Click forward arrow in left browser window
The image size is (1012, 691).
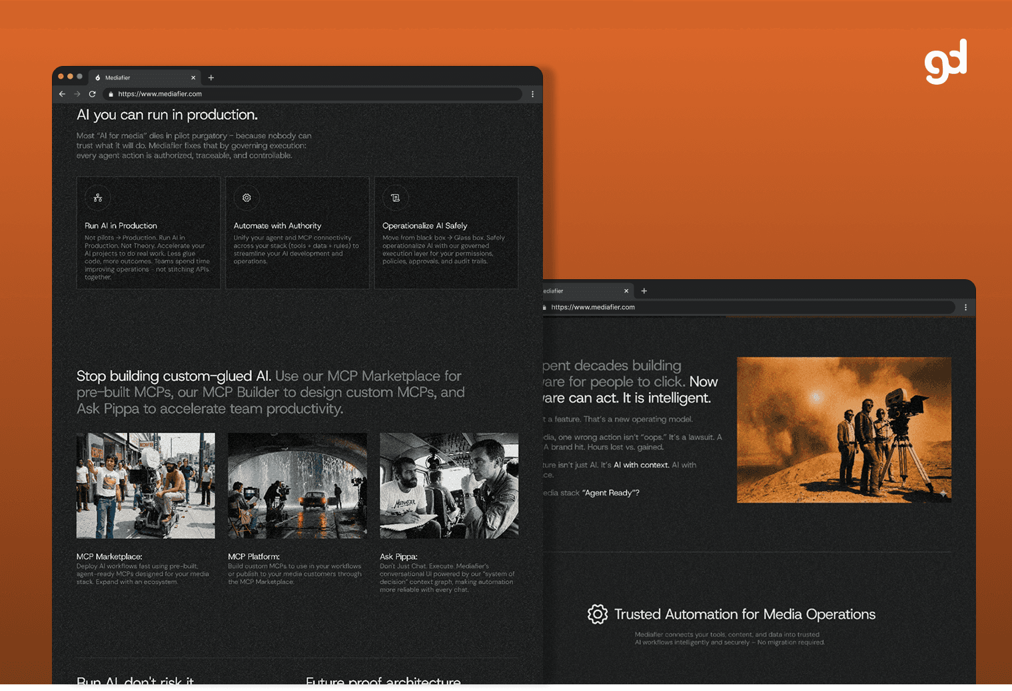(x=77, y=94)
